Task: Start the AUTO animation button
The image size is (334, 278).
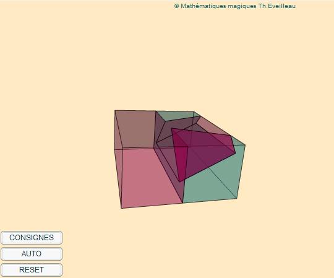Action: pos(32,254)
